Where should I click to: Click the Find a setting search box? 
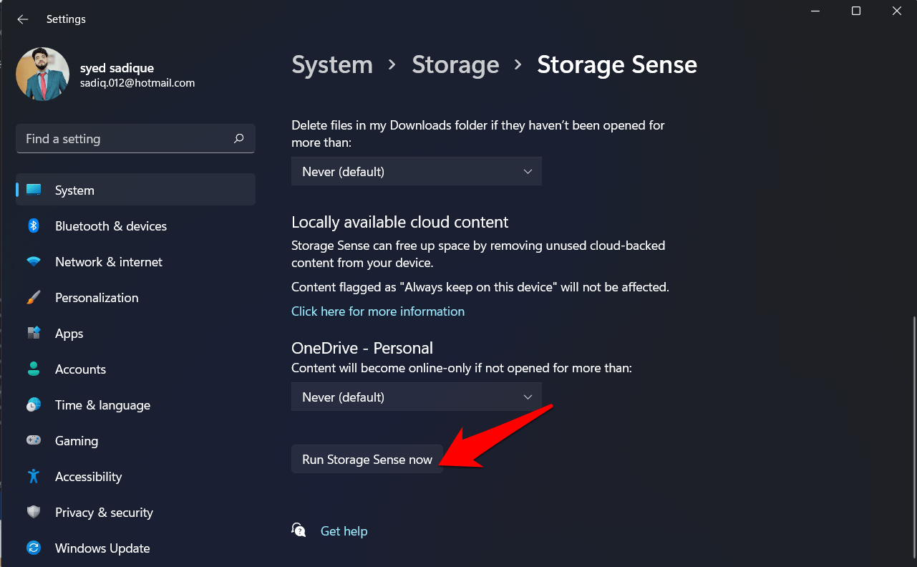point(125,139)
